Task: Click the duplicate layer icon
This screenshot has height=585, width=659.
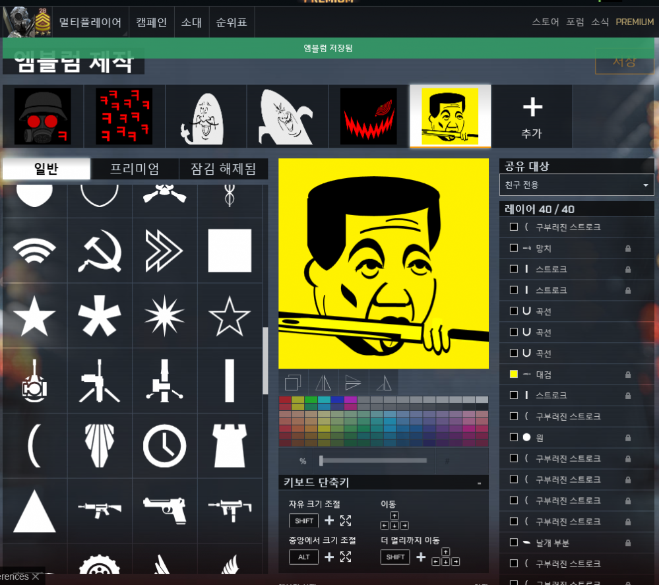Action: click(x=293, y=383)
